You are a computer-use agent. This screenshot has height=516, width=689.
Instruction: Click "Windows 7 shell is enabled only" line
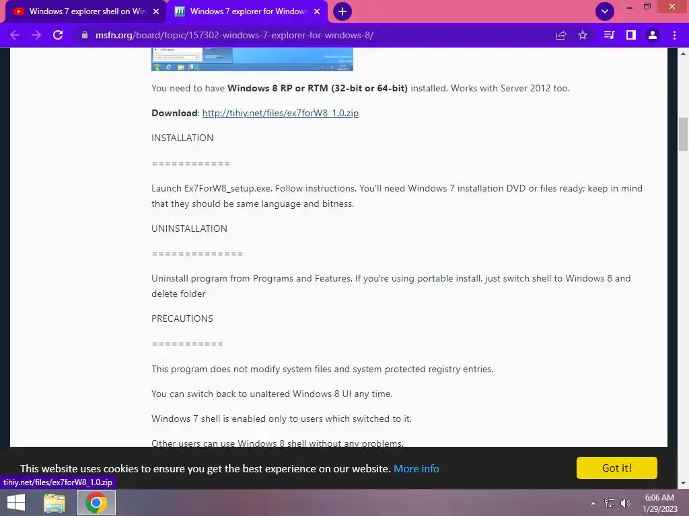282,419
